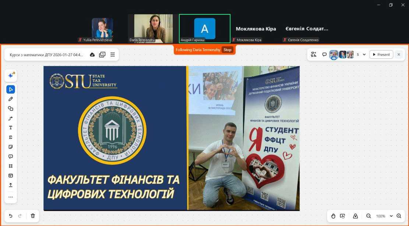This screenshot has height=226, width=409.
Task: Open the Upload tool
Action: (10, 185)
